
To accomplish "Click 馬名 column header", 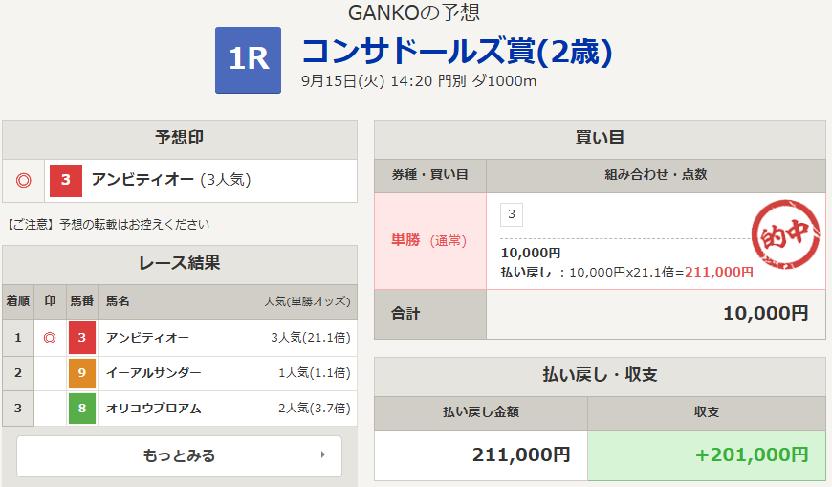I will (118, 301).
